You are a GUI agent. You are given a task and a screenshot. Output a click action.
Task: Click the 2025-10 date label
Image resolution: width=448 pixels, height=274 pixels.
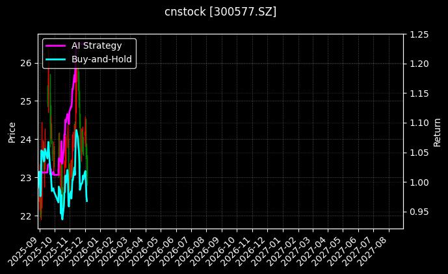coord(38,251)
